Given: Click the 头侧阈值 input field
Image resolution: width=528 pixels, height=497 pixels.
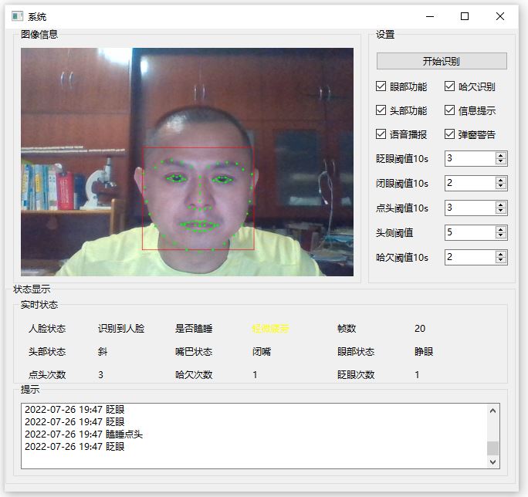Looking at the screenshot, I should [469, 232].
